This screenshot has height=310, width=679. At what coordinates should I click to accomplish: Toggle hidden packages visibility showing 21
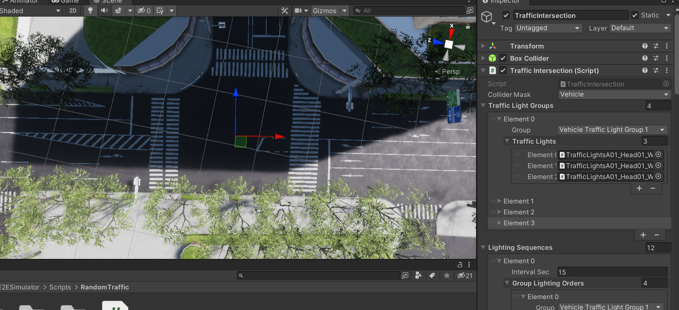pos(465,276)
